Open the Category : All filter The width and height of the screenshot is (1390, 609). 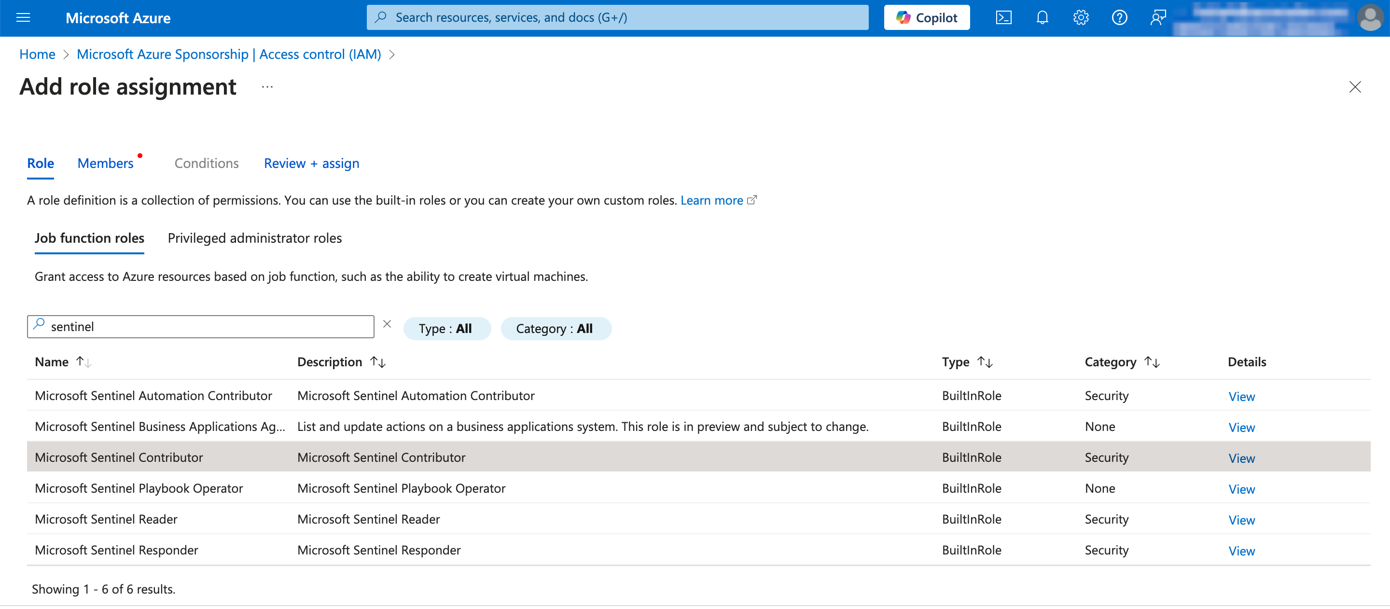(x=556, y=329)
